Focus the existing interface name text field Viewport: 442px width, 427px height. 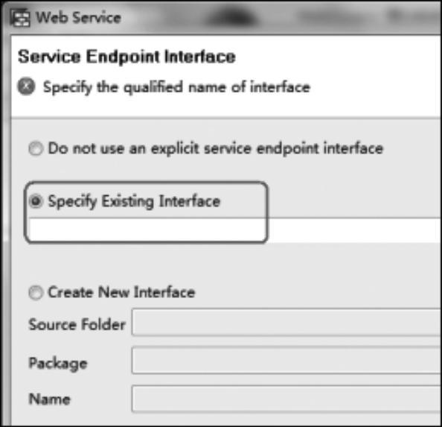click(x=235, y=230)
